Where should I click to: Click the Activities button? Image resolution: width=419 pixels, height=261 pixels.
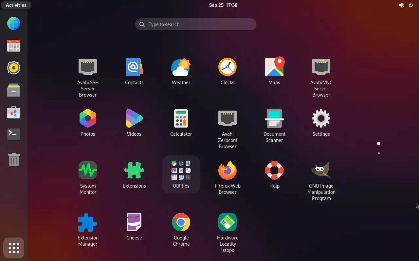(16, 5)
